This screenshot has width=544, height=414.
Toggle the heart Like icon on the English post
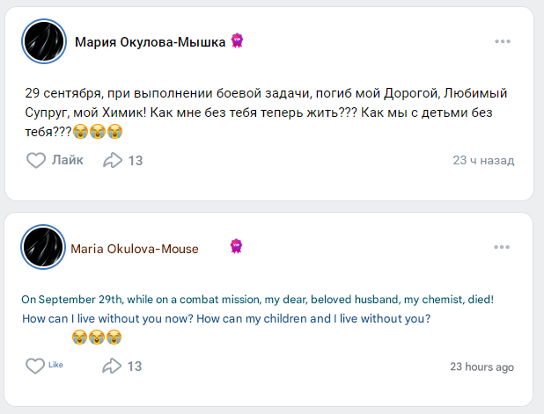tap(34, 366)
